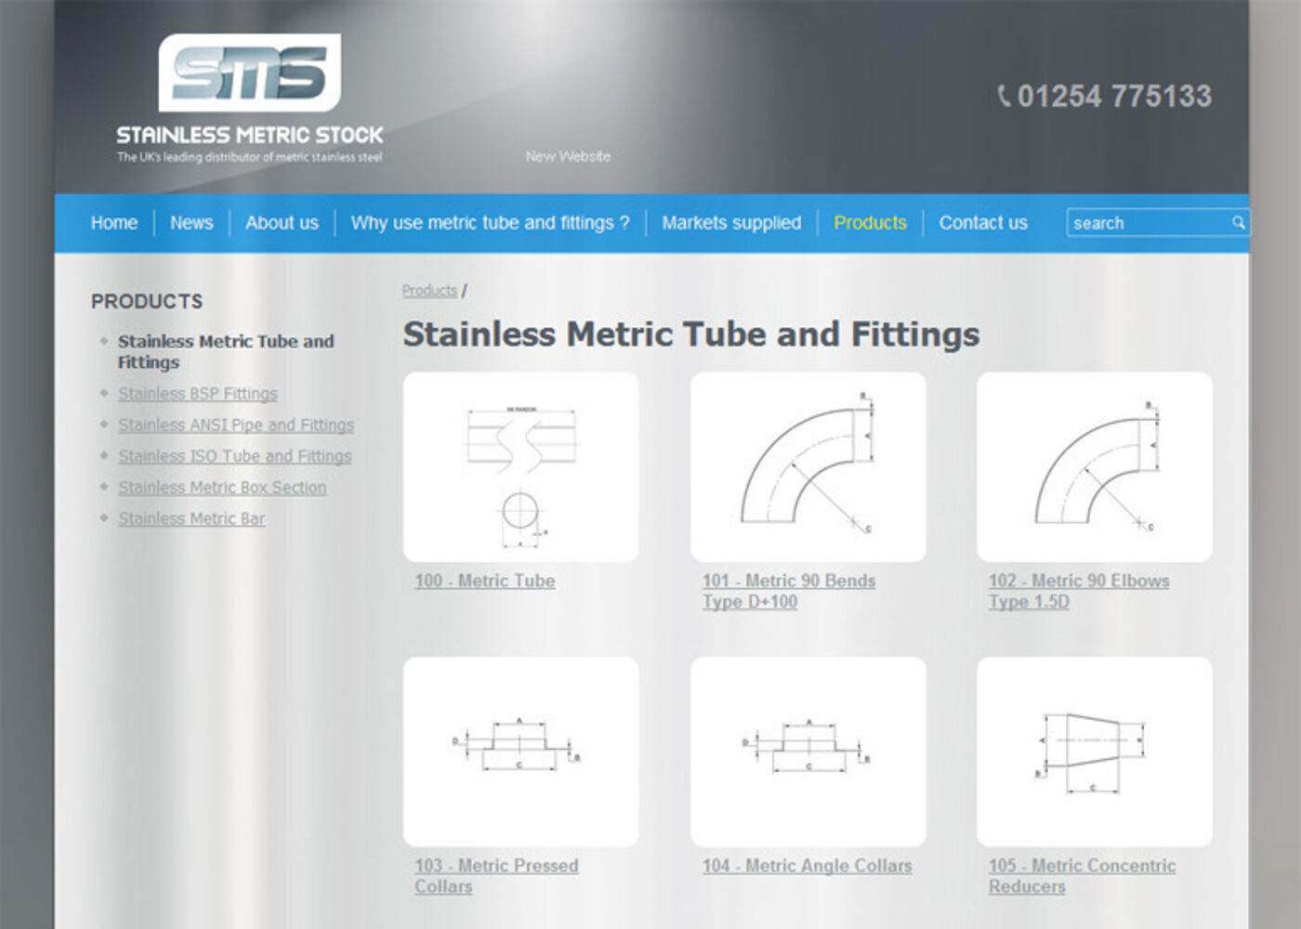
Task: Open Stainless BSP Fittings sidebar link
Action: tap(197, 394)
